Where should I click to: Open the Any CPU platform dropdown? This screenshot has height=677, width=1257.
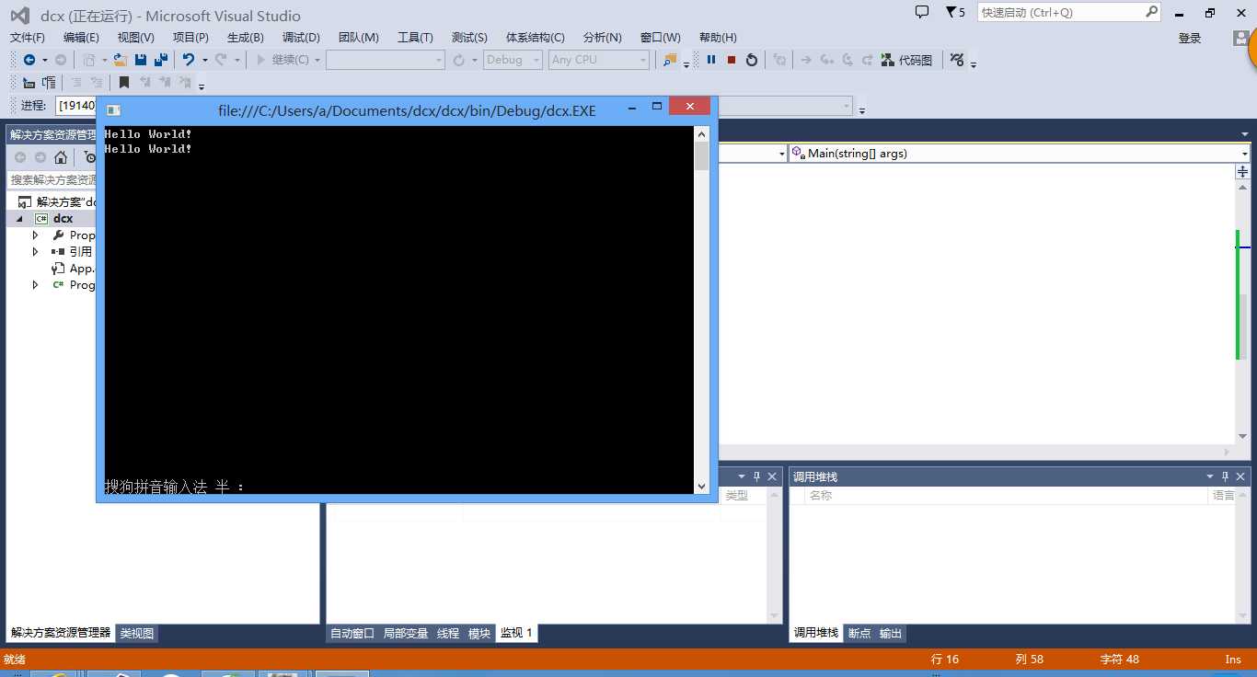[x=599, y=60]
